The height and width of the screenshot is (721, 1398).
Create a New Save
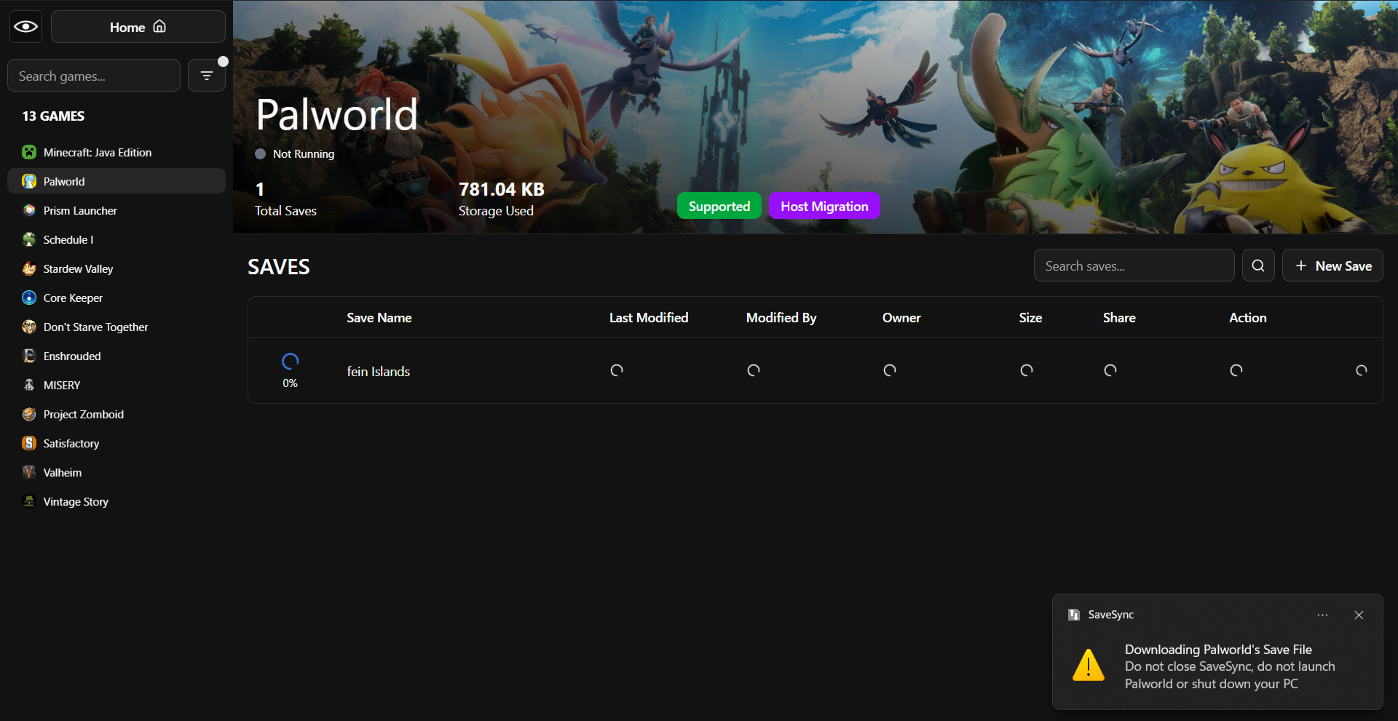point(1332,266)
